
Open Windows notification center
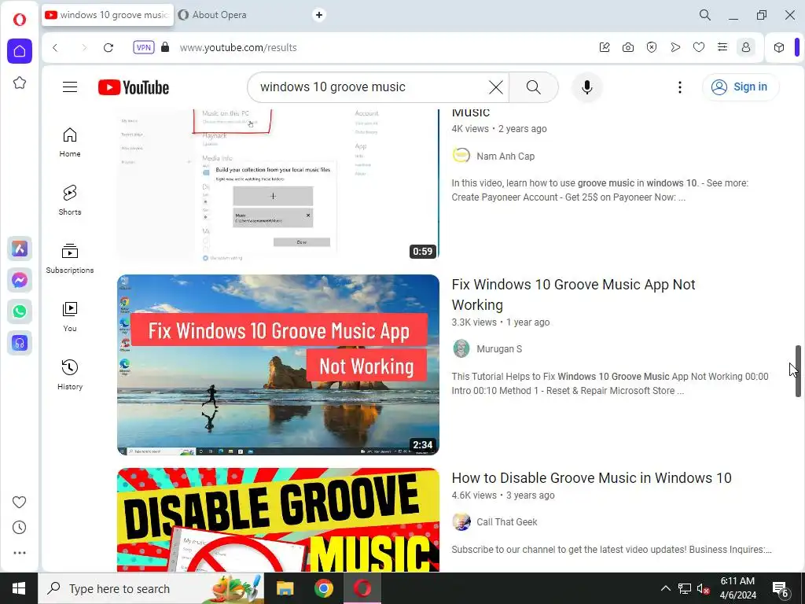781,589
